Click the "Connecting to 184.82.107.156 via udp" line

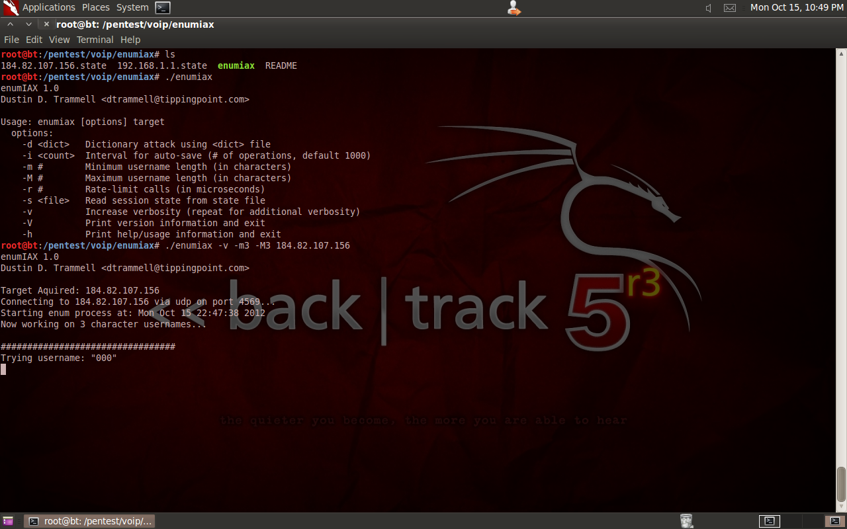tap(138, 302)
